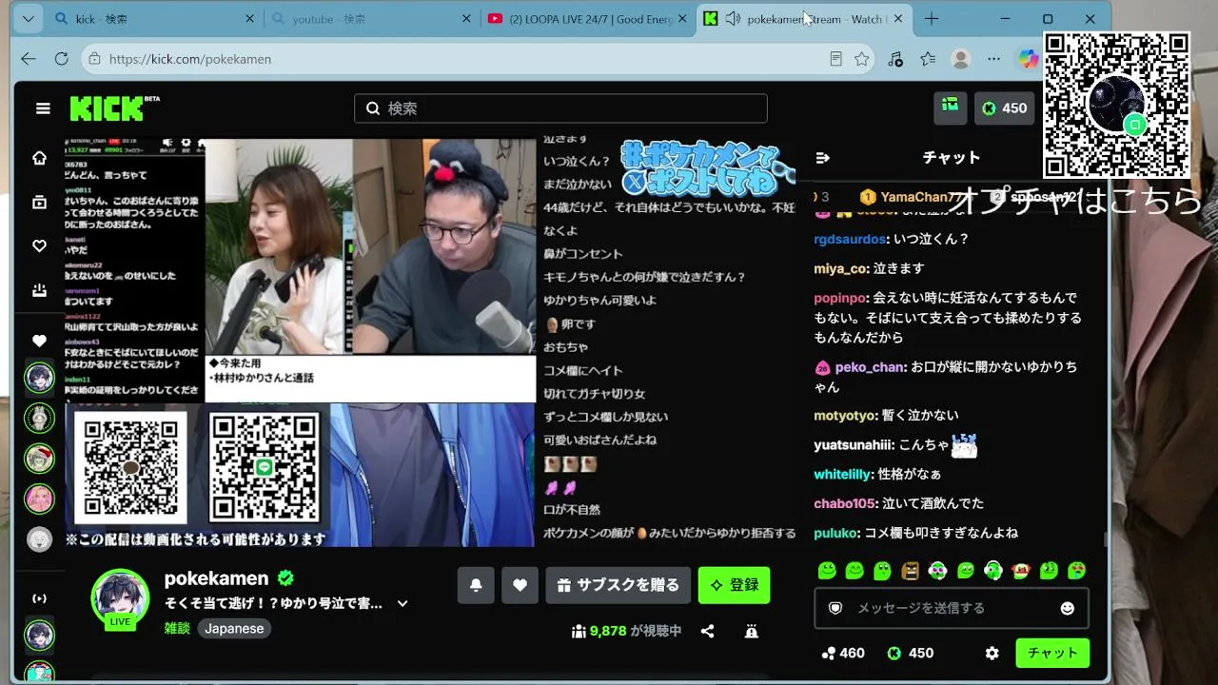Open the browser profile avatar
Screen dimensions: 1218x685
tap(961, 59)
